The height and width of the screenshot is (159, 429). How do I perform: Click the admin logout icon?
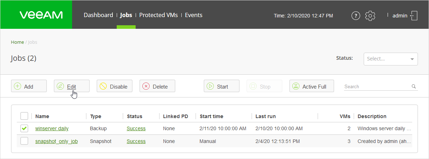414,16
